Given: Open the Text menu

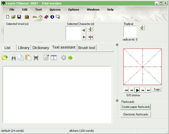Looking at the screenshot, I should coord(39,10).
